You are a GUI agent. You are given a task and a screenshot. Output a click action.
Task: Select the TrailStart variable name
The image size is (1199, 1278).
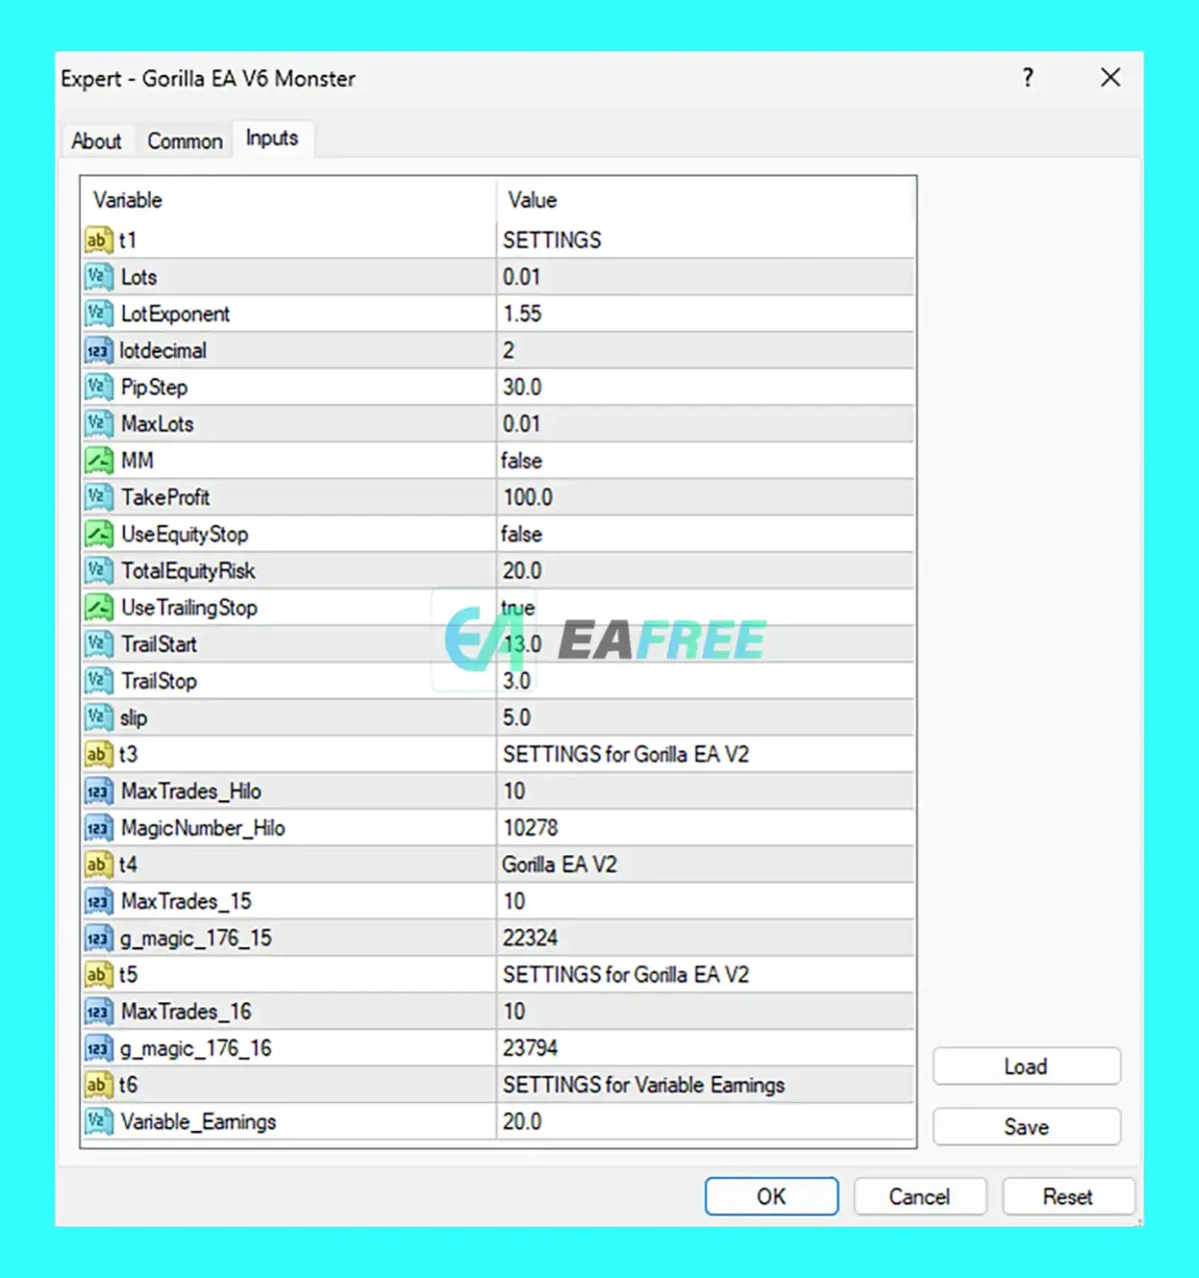(x=160, y=644)
